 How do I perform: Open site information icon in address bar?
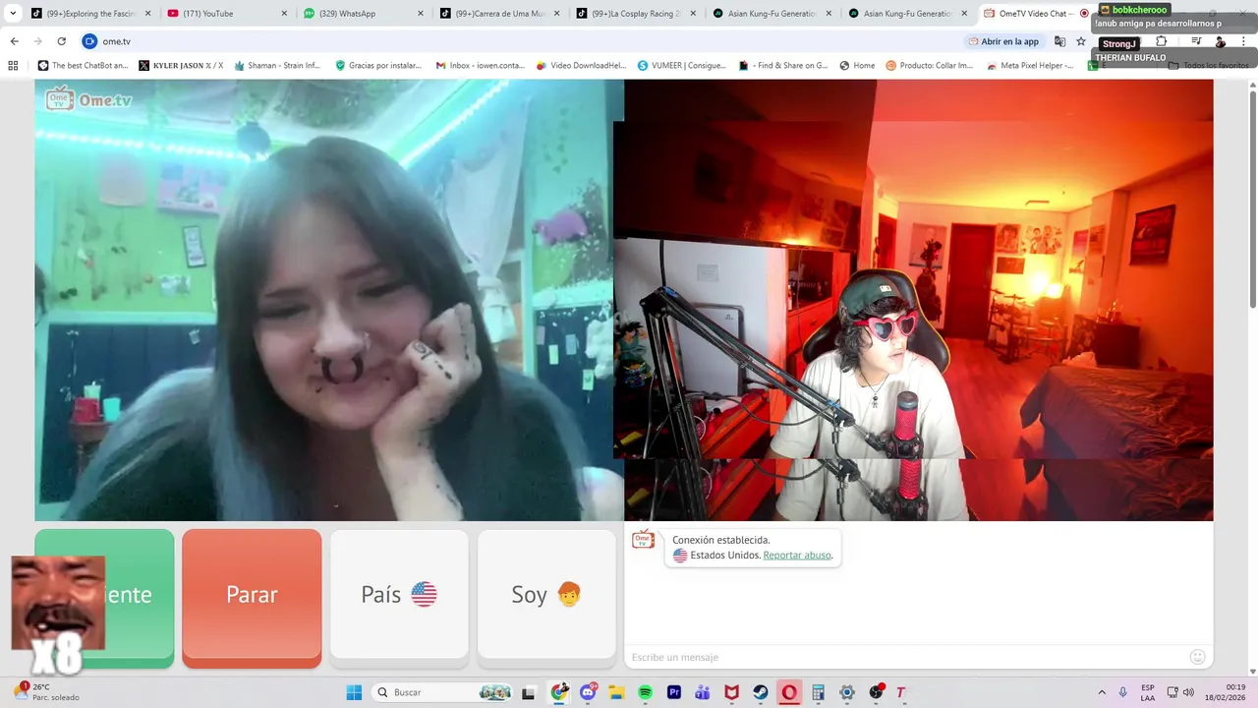[89, 41]
